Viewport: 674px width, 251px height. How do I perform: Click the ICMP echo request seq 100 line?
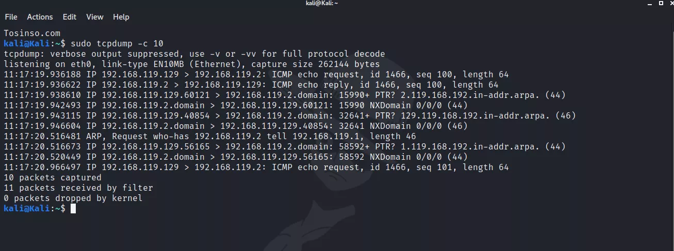point(256,74)
